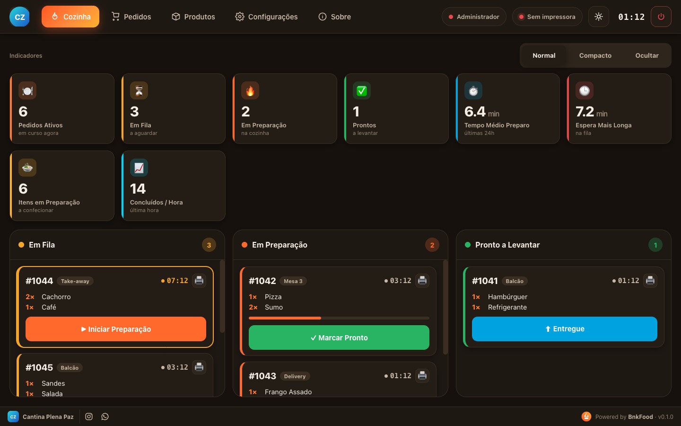Click the Frango Assado item in order #1043

[x=288, y=392]
